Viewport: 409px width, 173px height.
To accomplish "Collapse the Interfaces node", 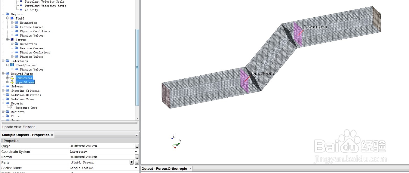I will pyautogui.click(x=3, y=61).
